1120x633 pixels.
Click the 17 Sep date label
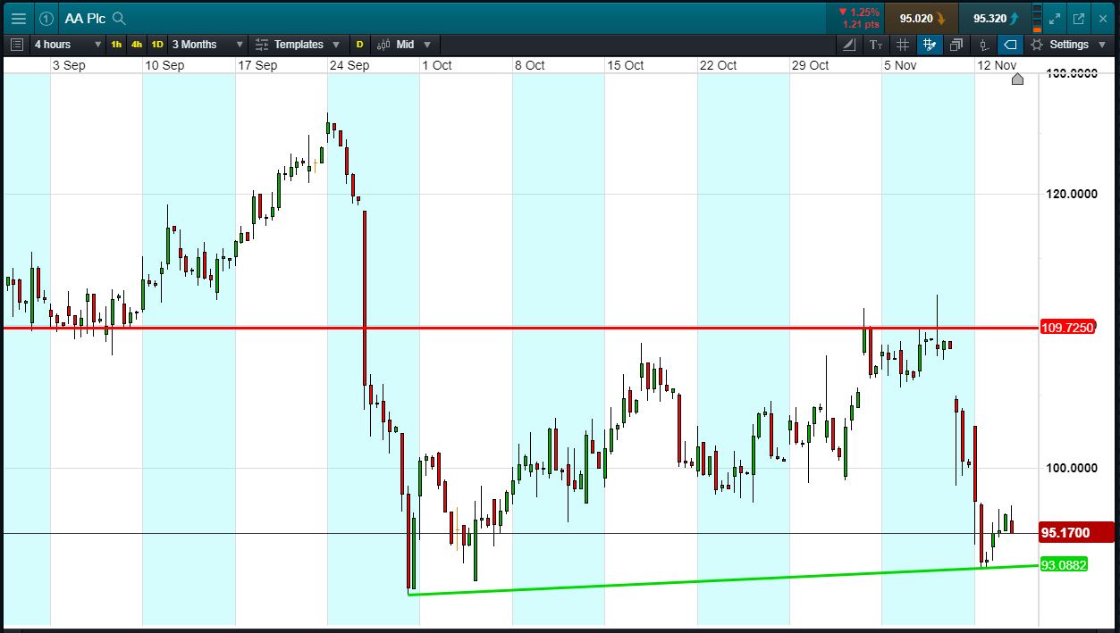tap(257, 65)
